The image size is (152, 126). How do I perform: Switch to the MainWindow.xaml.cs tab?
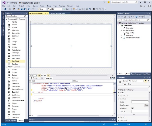tap(57, 13)
